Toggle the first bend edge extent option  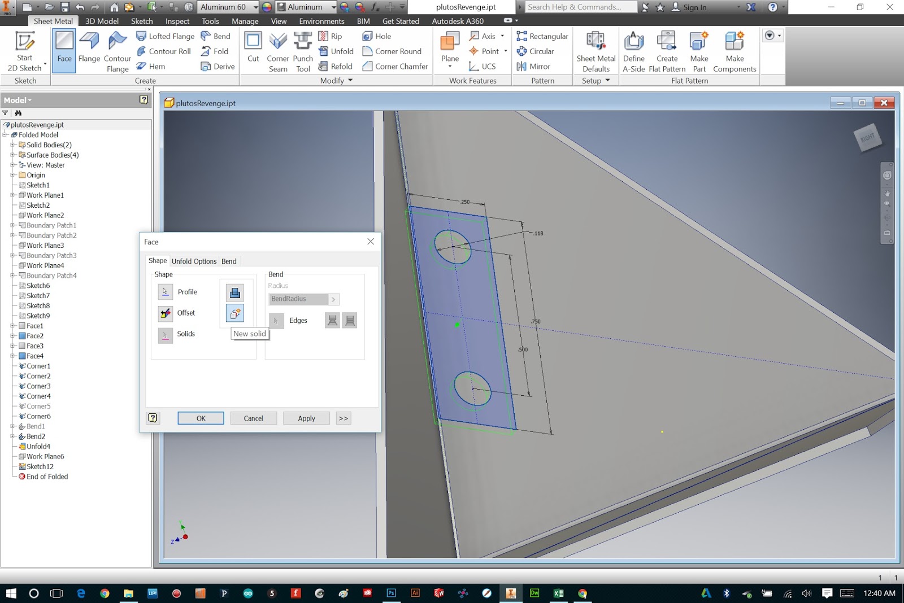(332, 320)
